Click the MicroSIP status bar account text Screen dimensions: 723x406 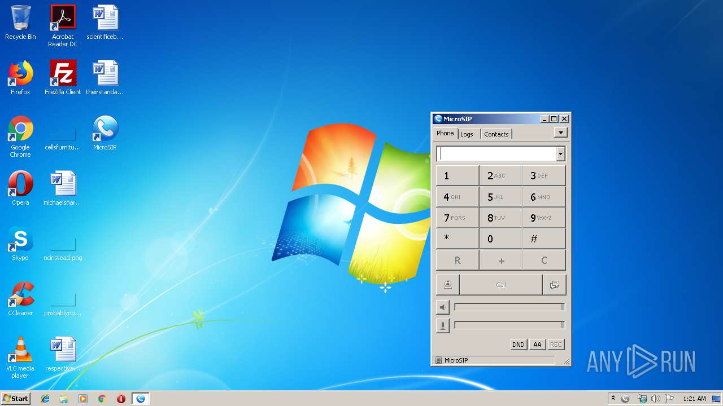[456, 360]
